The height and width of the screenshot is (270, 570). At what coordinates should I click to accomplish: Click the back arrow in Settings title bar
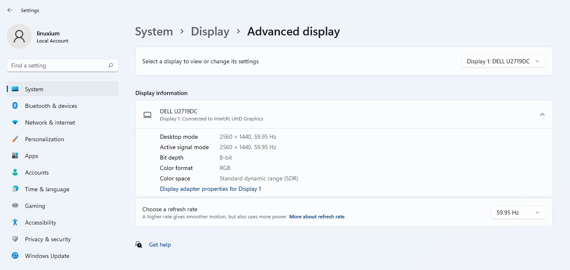click(x=10, y=10)
